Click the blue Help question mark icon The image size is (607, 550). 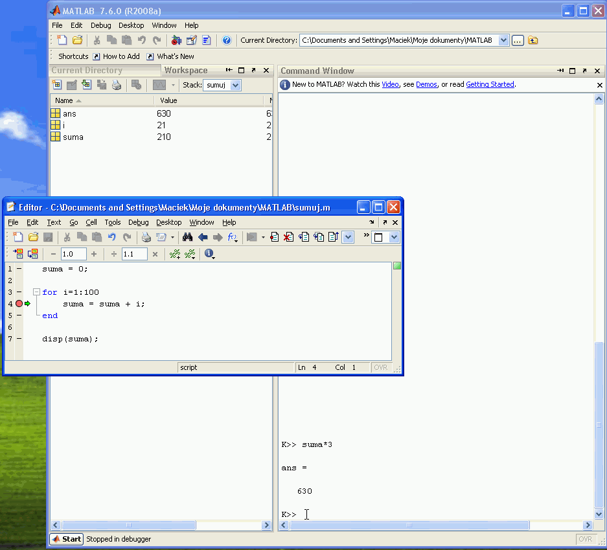tap(227, 40)
